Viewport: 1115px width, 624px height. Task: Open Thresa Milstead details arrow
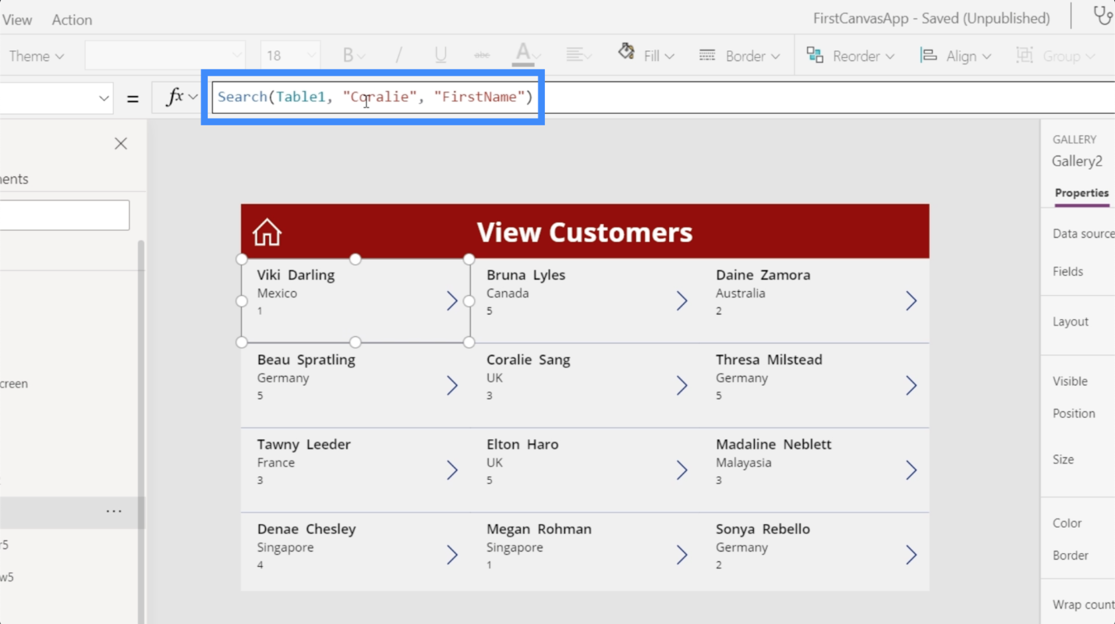pos(911,386)
